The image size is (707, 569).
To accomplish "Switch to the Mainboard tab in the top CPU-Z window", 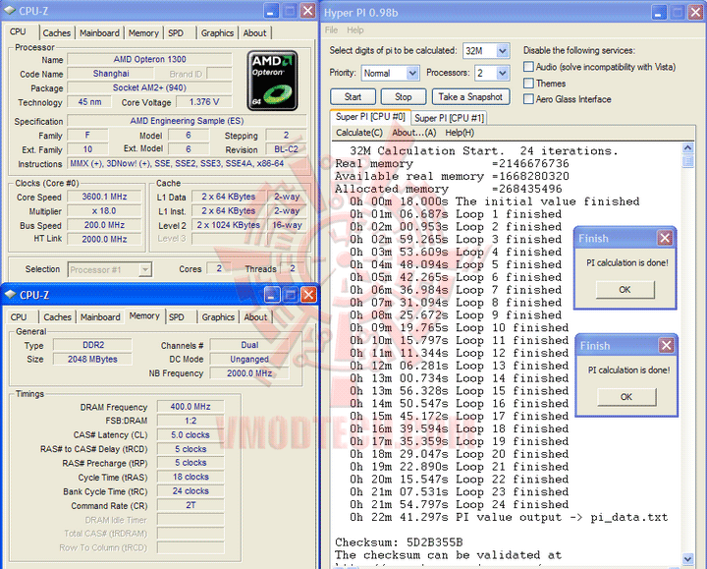I will [99, 33].
